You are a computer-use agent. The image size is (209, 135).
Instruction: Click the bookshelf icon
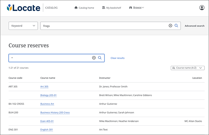tap(104, 8)
